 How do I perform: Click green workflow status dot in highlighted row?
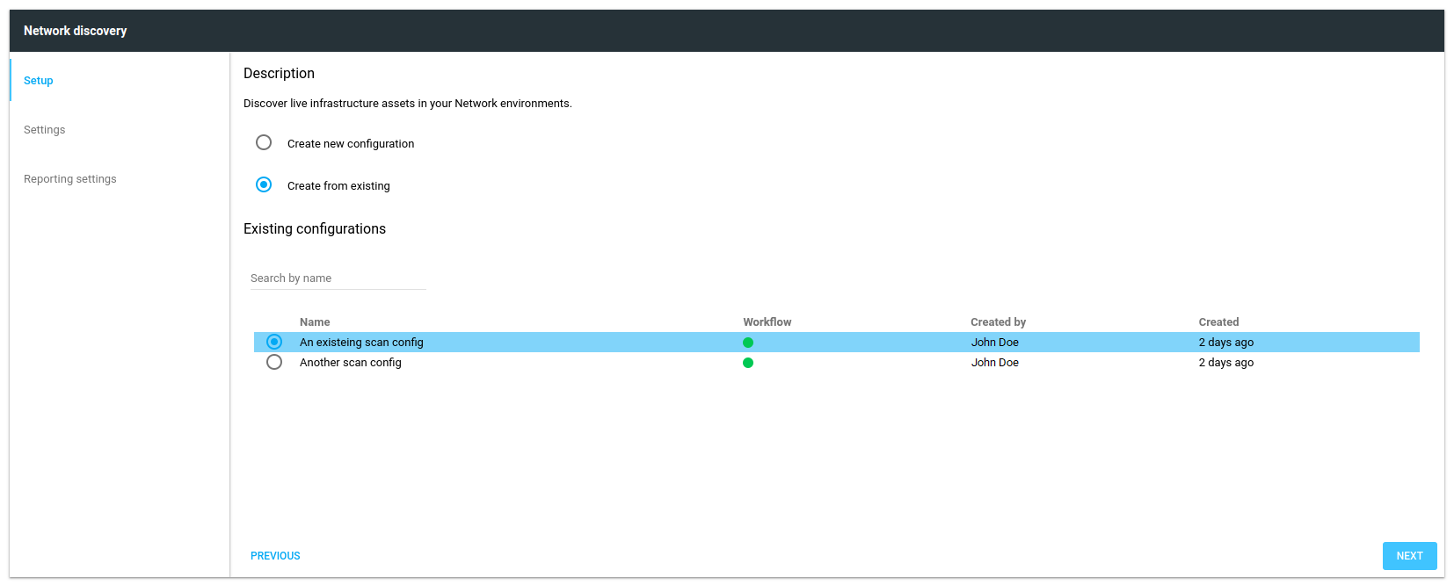click(x=748, y=343)
